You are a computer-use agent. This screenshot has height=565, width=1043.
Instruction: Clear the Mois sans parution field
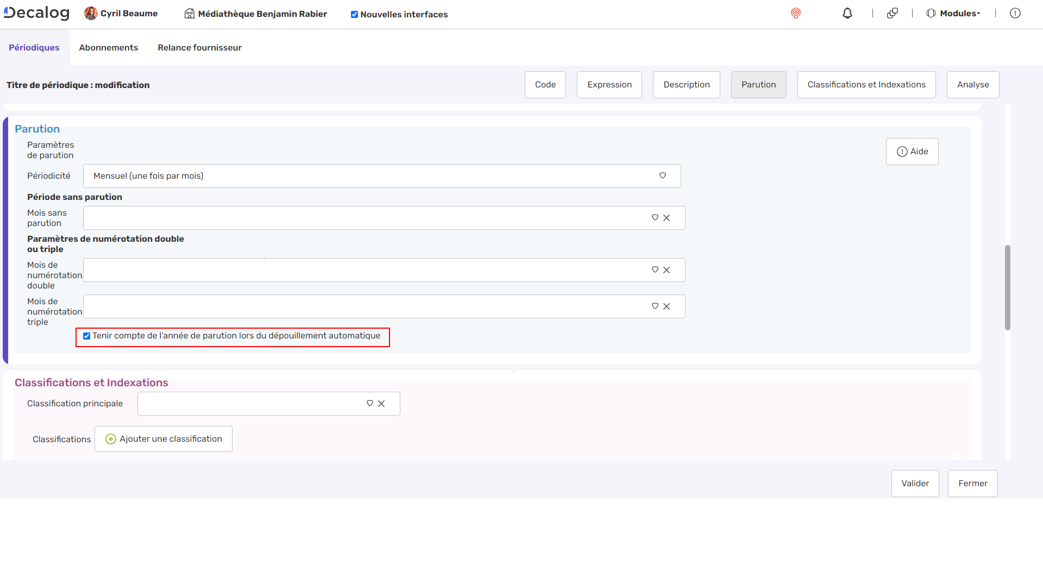[x=667, y=218]
